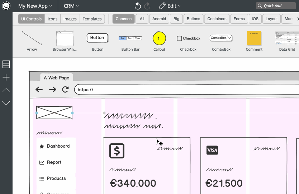Switch library to Icons view
Screen dimensions: 299x194
(53, 19)
